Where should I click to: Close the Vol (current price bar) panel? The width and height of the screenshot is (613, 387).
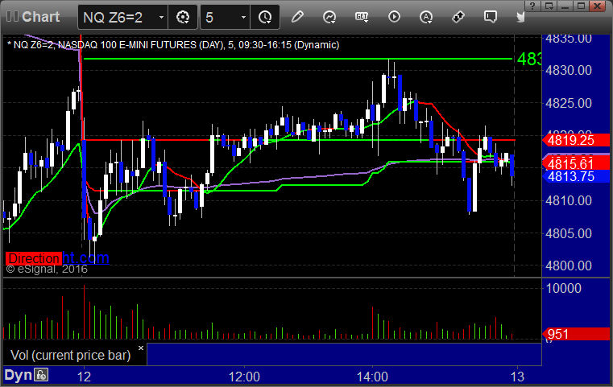(x=141, y=348)
